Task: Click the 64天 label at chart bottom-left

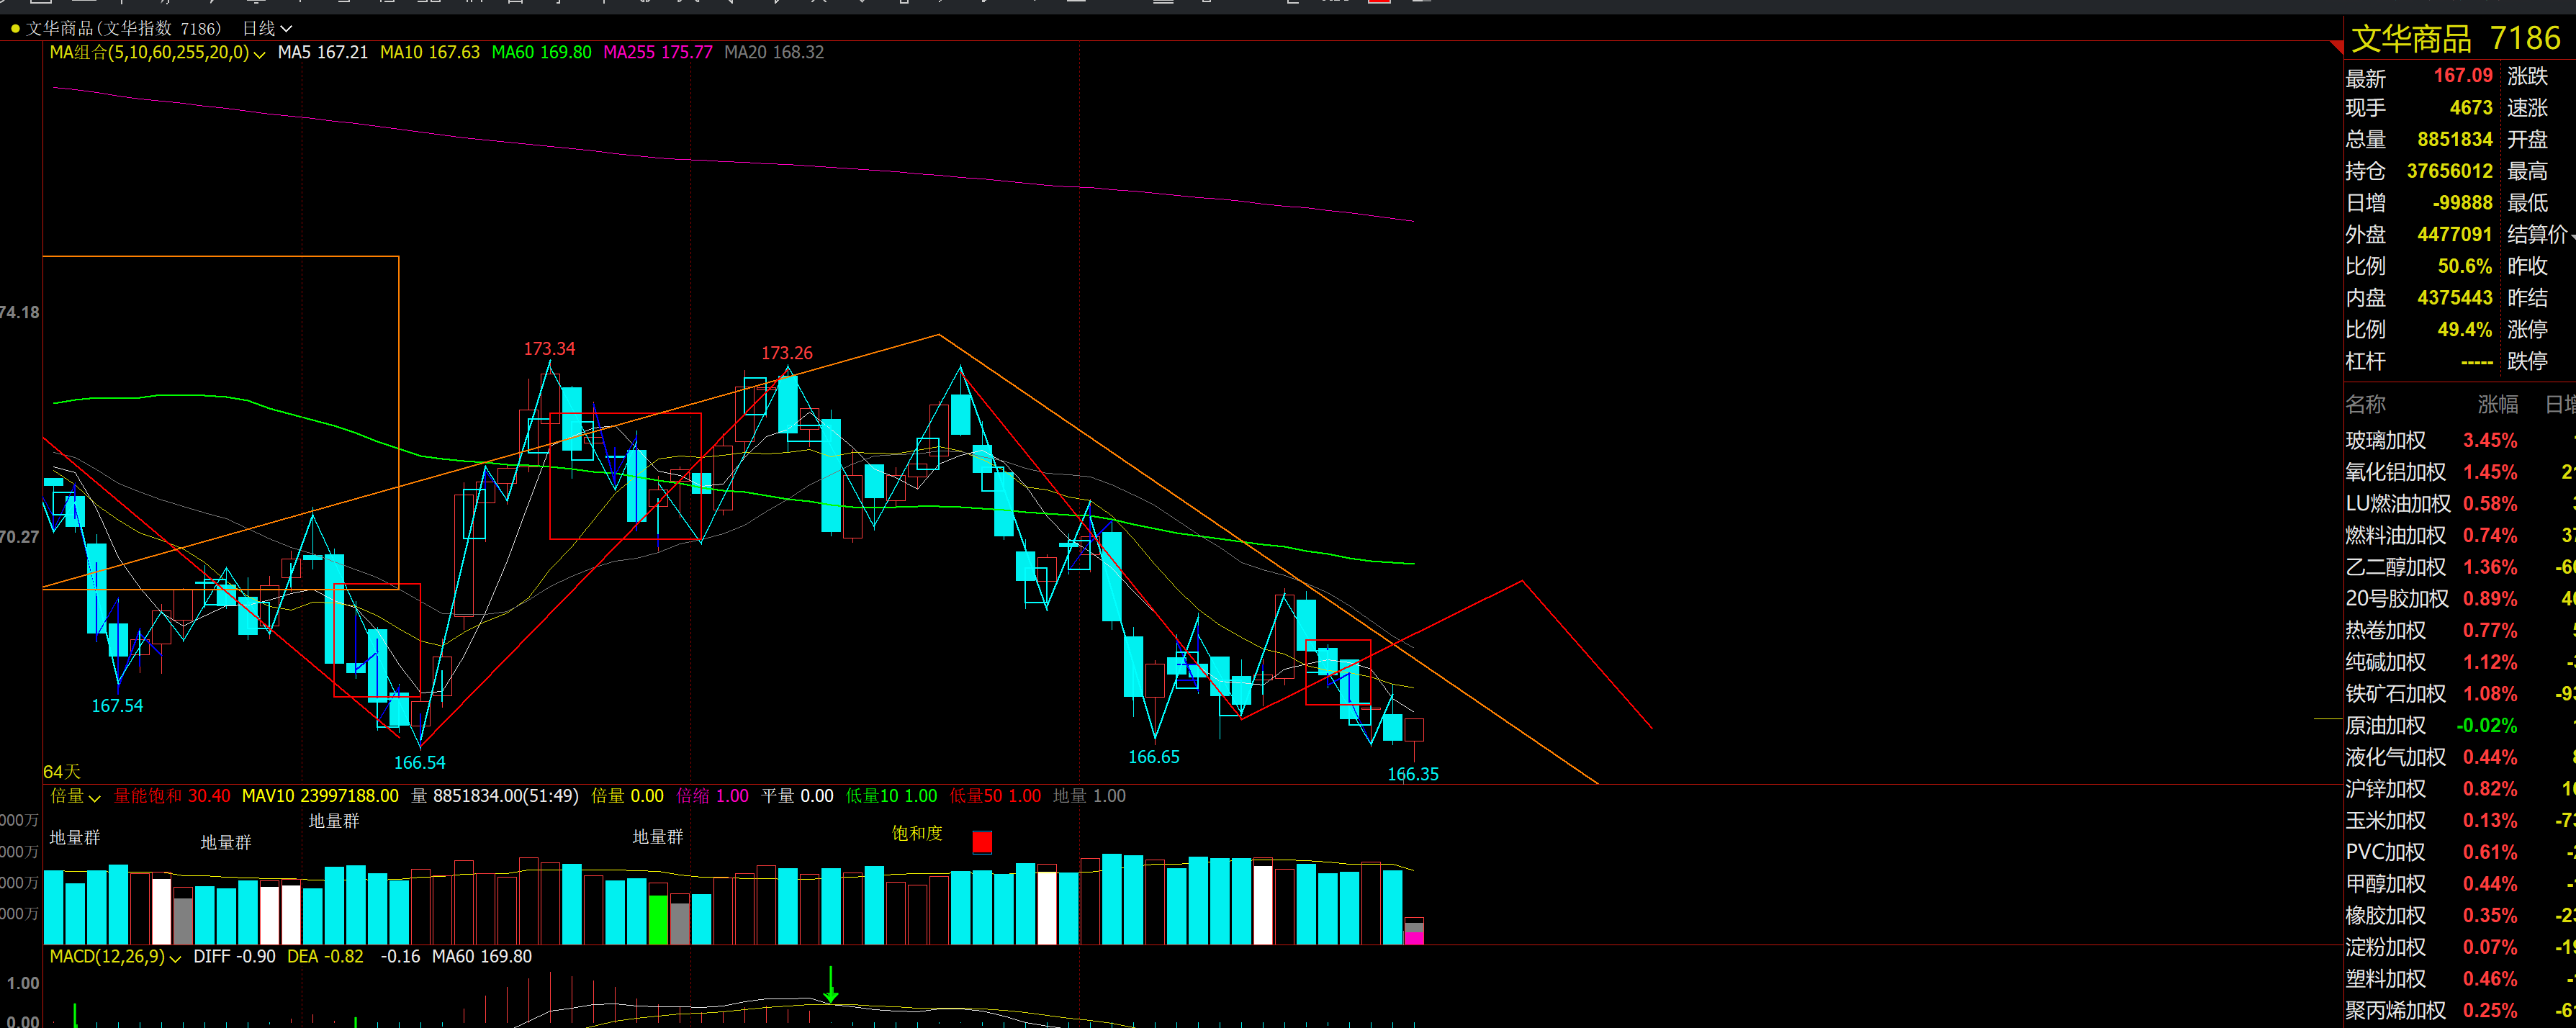Action: coord(62,772)
